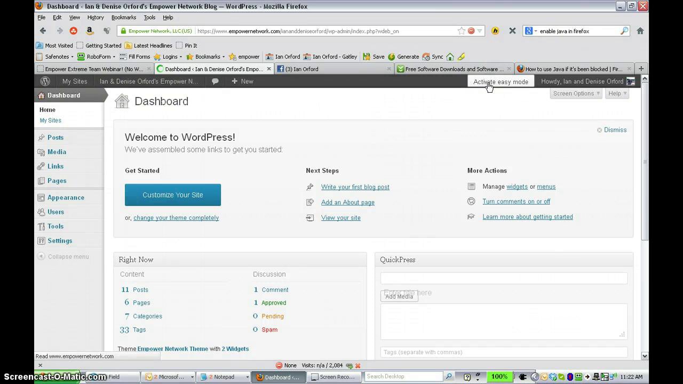Click the Posts pushpin icon in the sidebar

[x=42, y=138]
